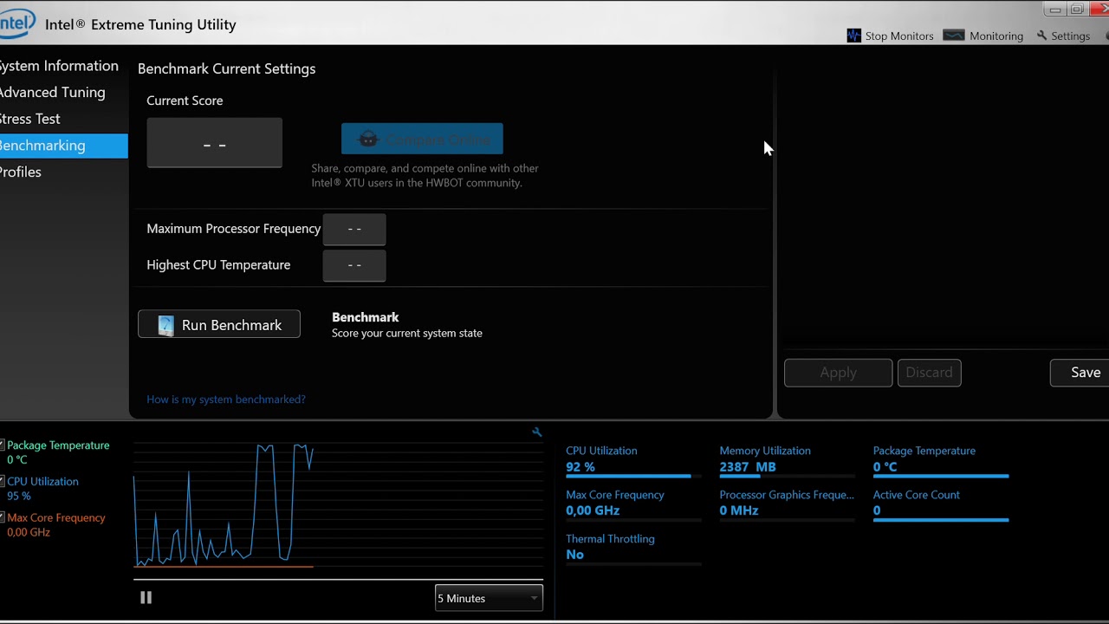Viewport: 1109px width, 624px height.
Task: Click the Stop Monitors waveform icon
Action: 853,36
